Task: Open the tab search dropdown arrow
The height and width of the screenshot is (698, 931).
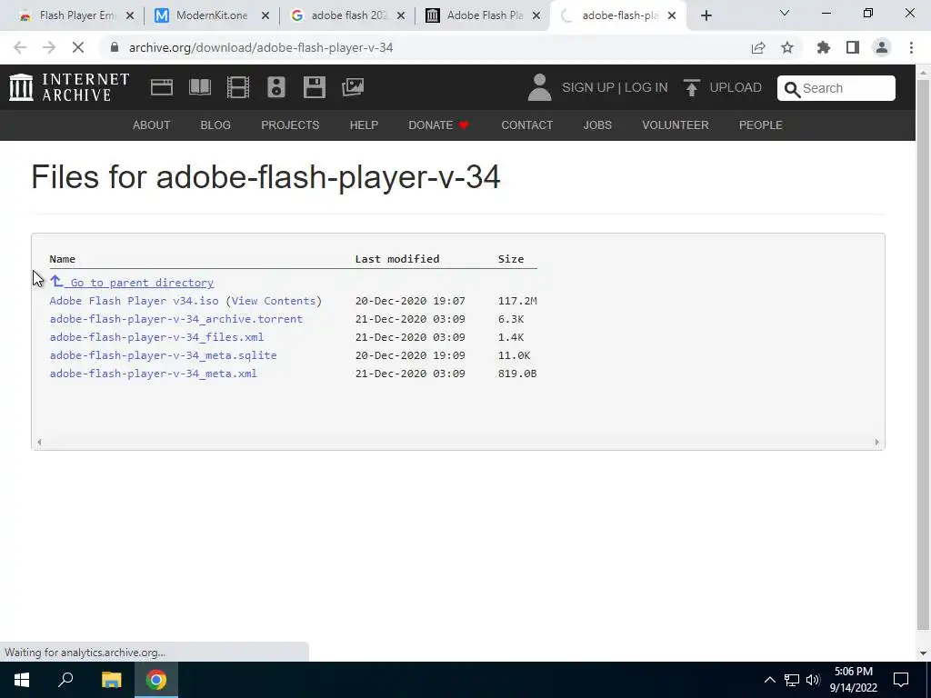Action: point(785,13)
